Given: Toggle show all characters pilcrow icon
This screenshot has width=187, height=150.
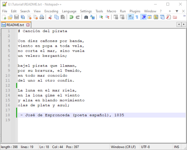Looking at the screenshot, I should (137, 17).
